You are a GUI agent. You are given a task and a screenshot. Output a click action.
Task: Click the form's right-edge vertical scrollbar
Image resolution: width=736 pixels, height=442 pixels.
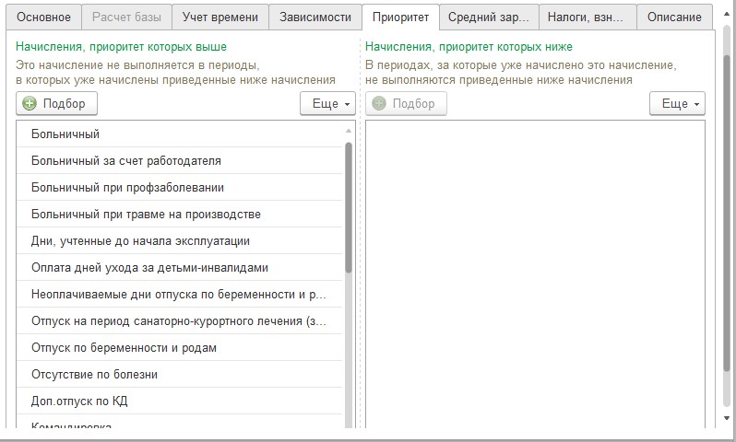tap(727, 215)
